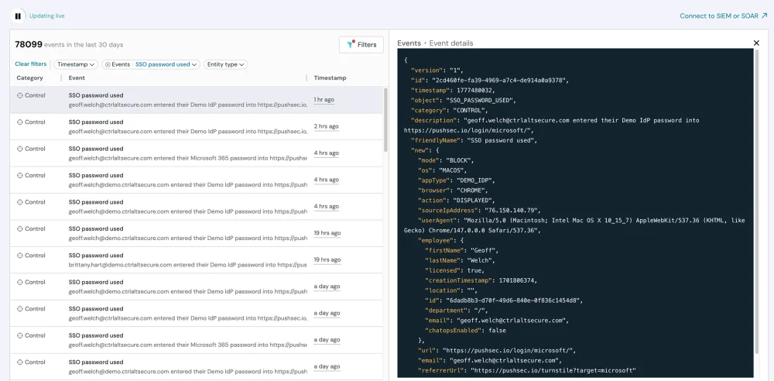This screenshot has width=774, height=381.
Task: Select the event from 2 hrs ago
Action: pos(197,126)
